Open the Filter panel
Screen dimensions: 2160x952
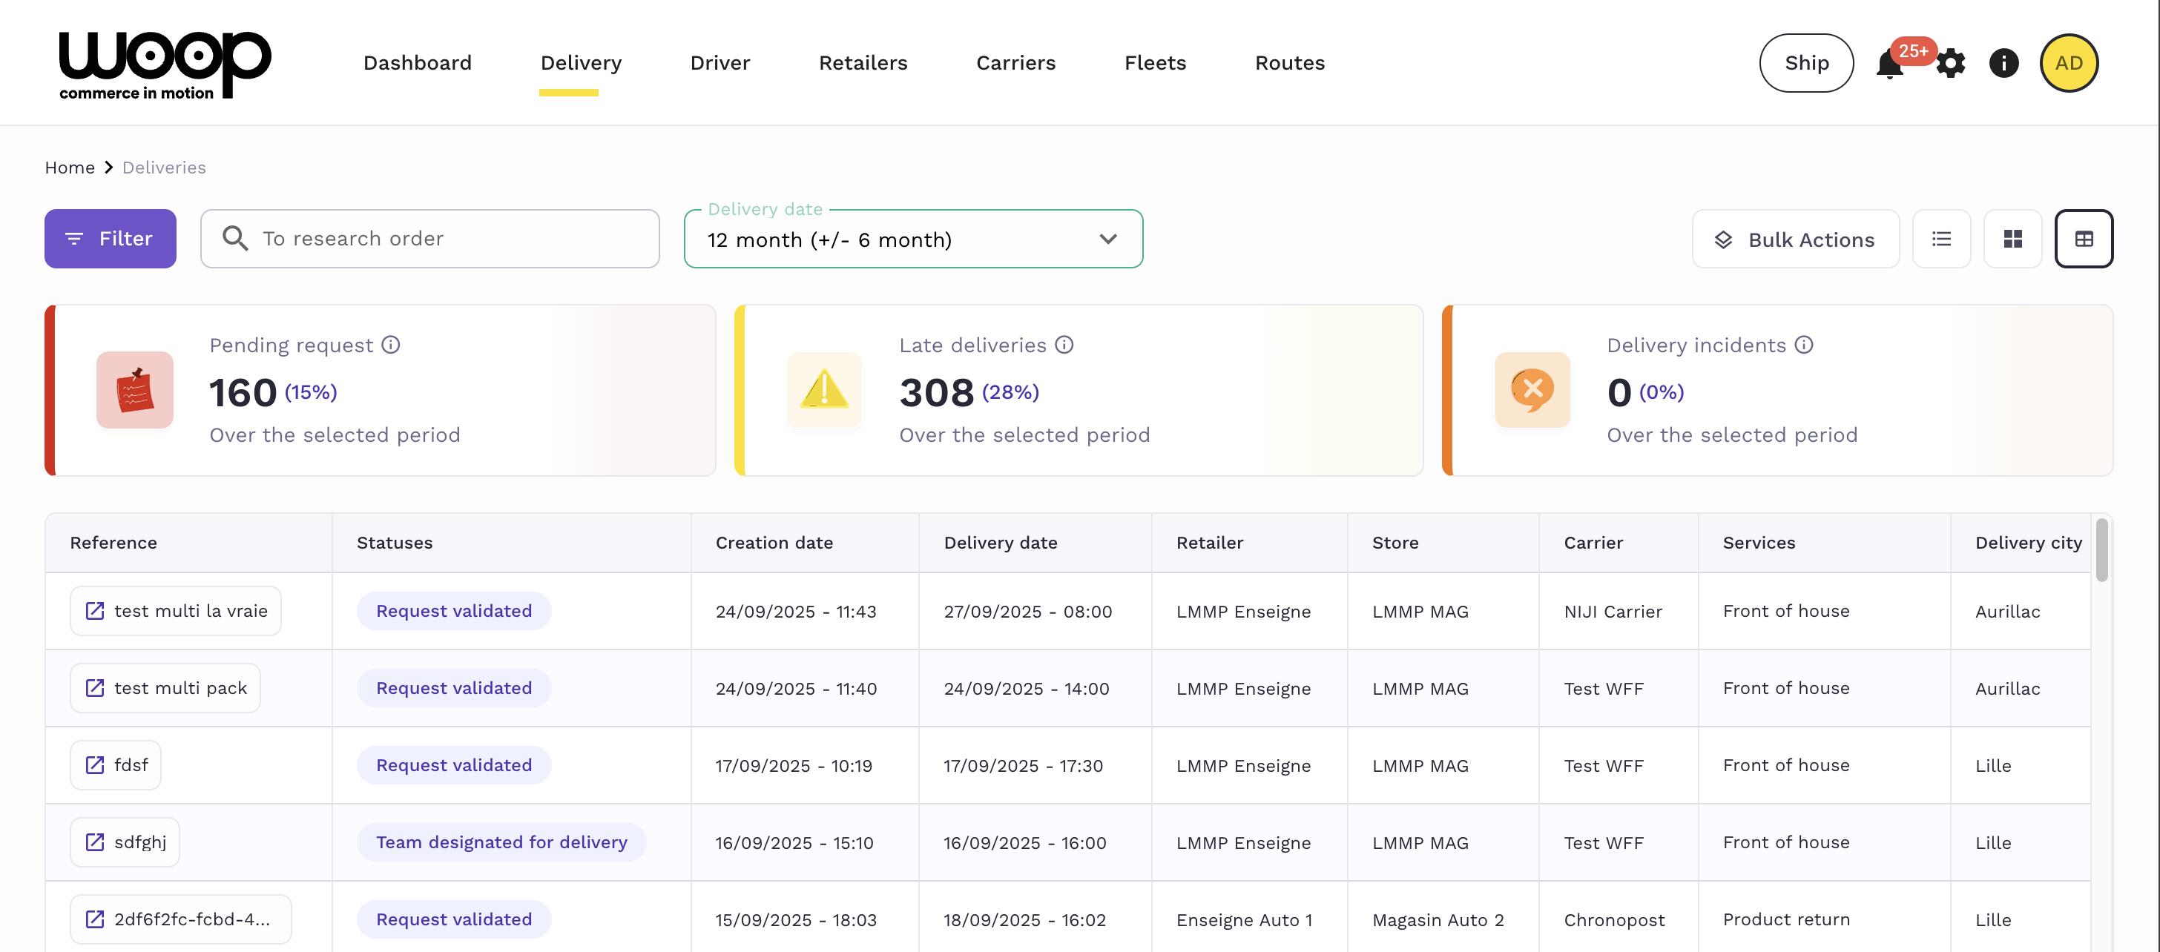(x=111, y=239)
